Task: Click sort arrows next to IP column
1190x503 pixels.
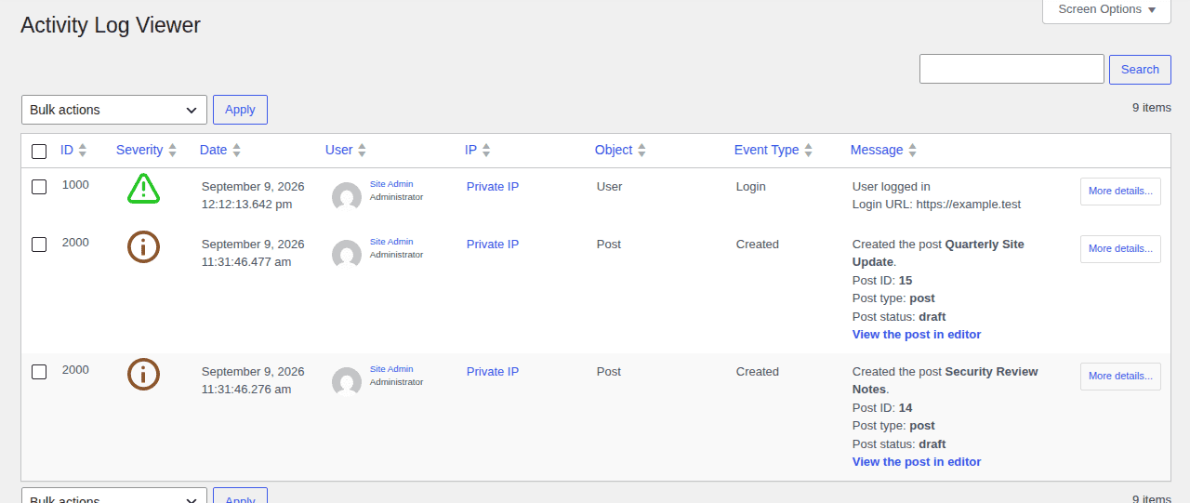Action: click(x=485, y=150)
